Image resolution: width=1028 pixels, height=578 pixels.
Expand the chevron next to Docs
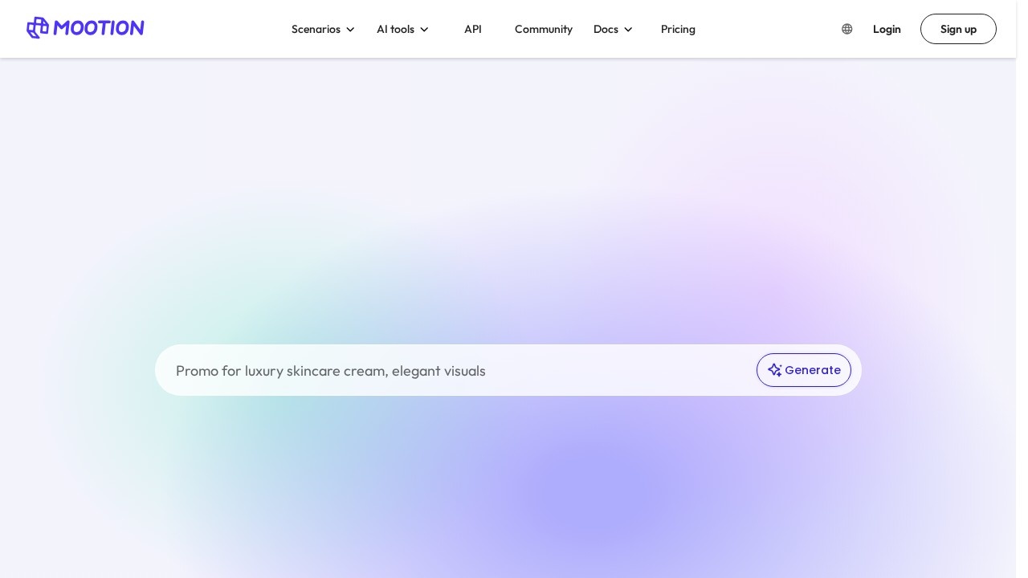tap(628, 30)
